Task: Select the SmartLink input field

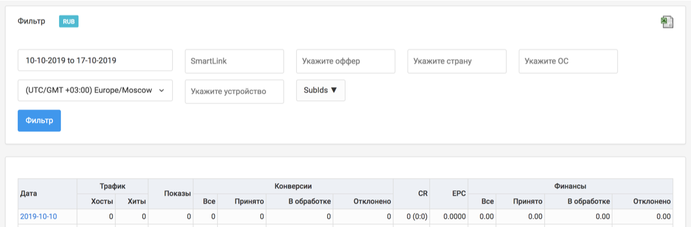Action: click(234, 61)
